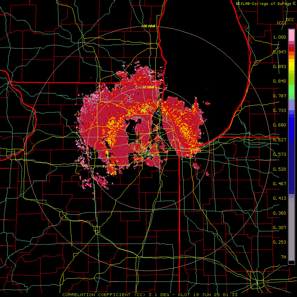Pick the bright green color-scale segment

291,90
